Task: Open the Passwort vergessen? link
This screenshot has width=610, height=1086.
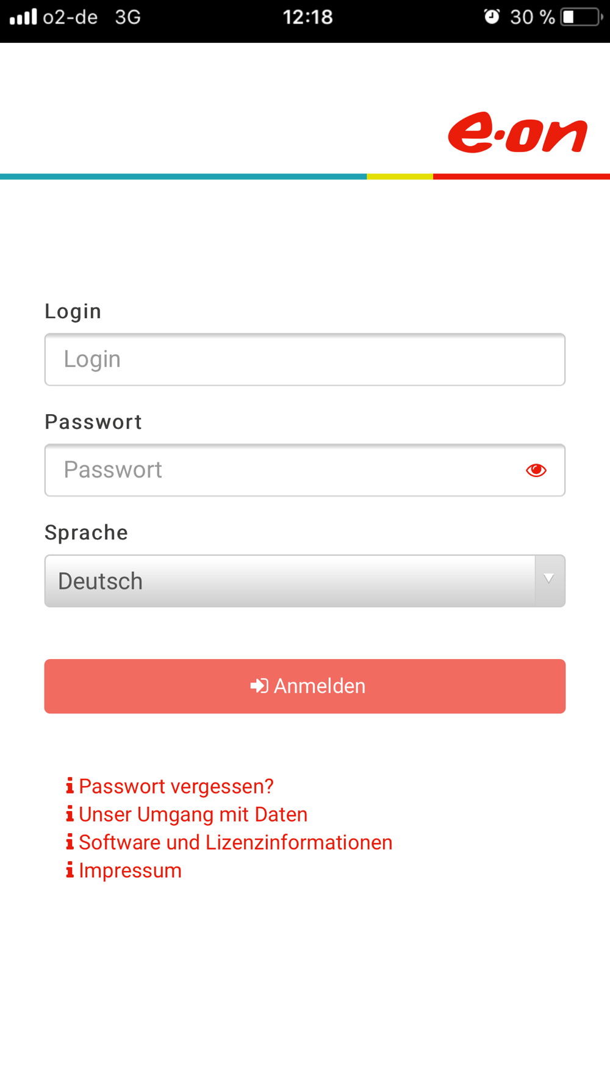Action: pos(176,786)
